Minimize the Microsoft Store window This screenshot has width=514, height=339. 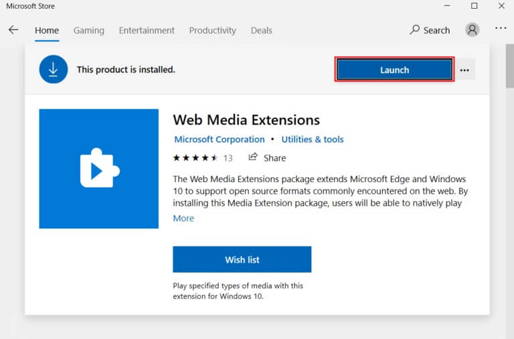click(x=447, y=6)
